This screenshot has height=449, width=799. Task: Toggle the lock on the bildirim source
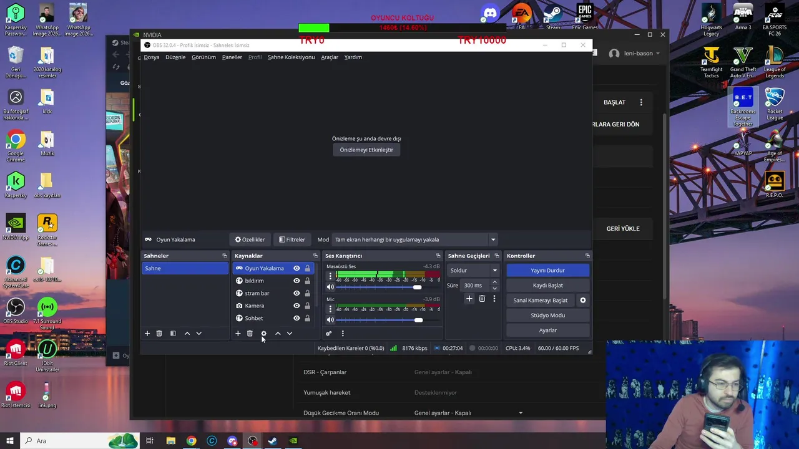[x=307, y=281]
